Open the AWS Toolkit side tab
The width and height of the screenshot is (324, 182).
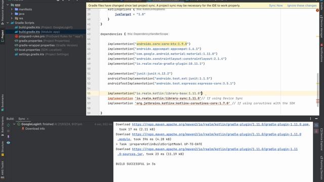[x=3, y=170]
